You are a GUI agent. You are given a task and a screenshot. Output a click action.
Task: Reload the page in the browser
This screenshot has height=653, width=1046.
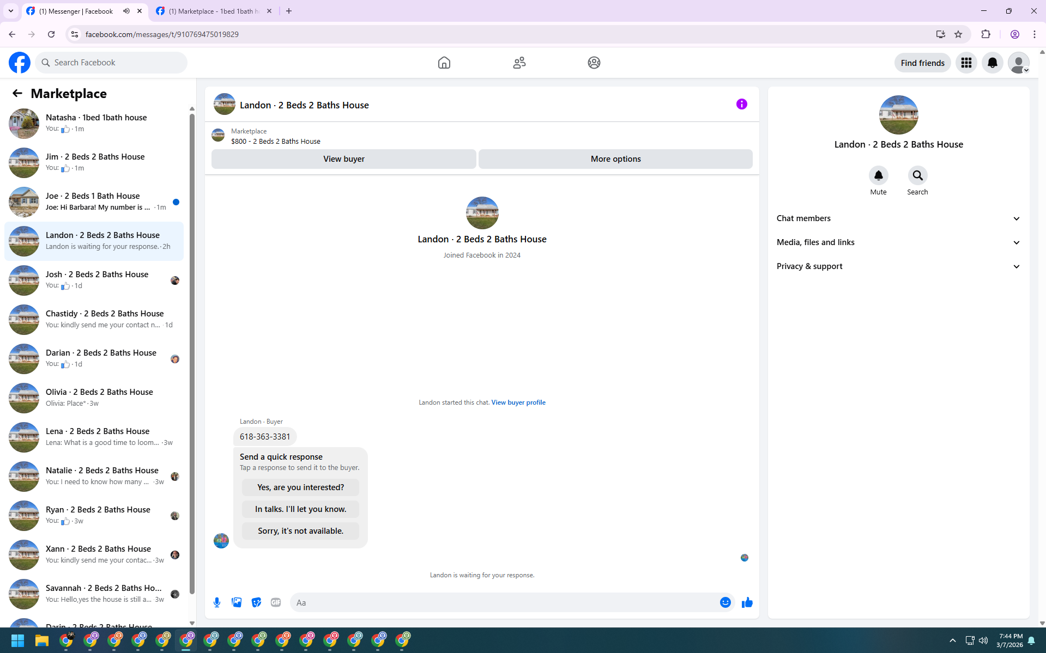[x=51, y=34]
